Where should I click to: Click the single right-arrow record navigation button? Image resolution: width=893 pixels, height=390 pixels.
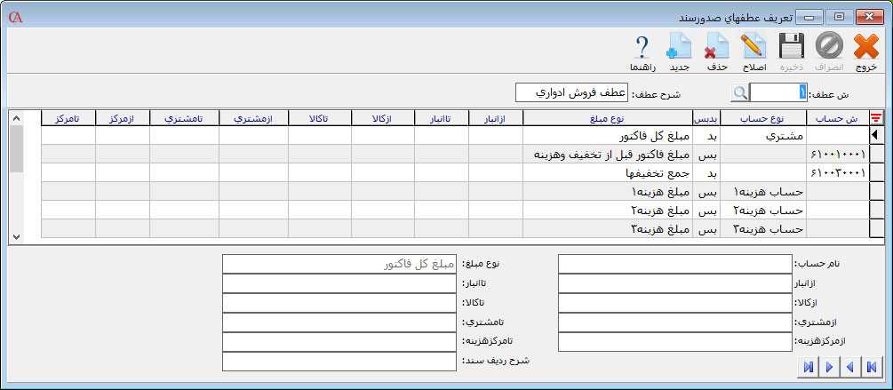point(829,366)
